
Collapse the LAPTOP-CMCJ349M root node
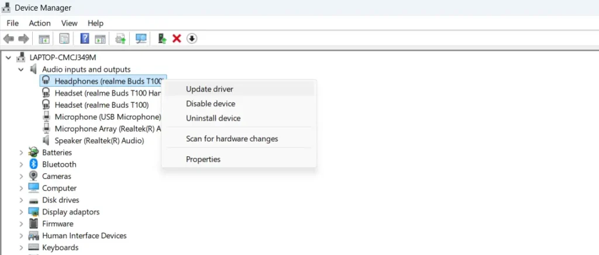pos(8,58)
